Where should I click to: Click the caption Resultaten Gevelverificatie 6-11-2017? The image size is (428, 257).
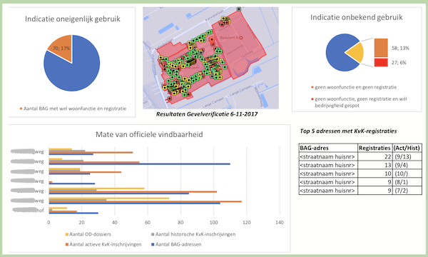207,114
